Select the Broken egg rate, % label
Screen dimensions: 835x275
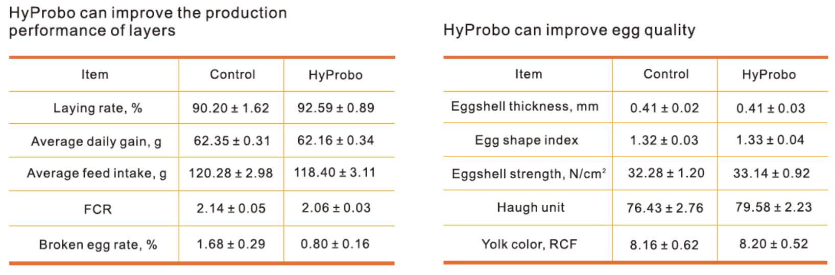point(98,244)
